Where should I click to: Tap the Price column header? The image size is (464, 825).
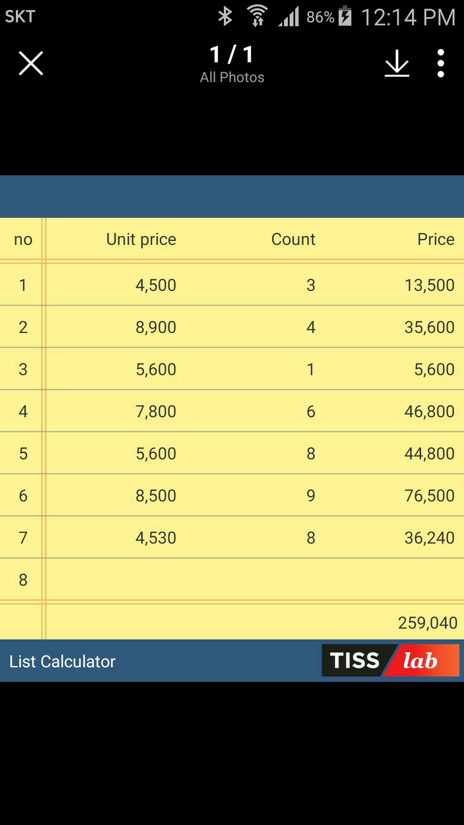pyautogui.click(x=436, y=239)
